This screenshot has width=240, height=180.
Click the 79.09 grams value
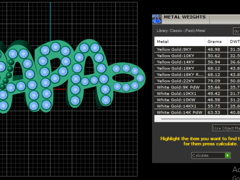[x=214, y=81]
